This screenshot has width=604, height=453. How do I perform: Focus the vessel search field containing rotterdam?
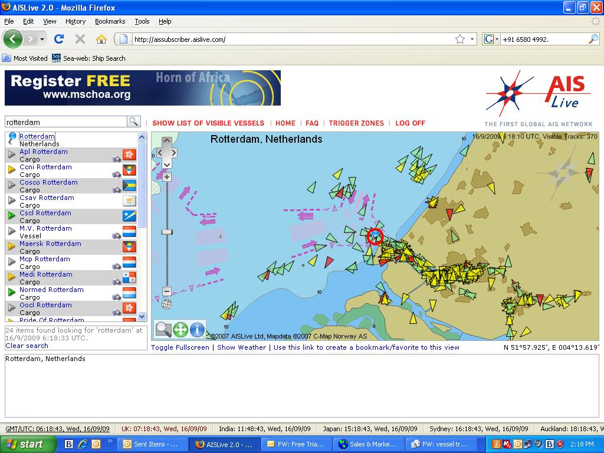tap(66, 122)
